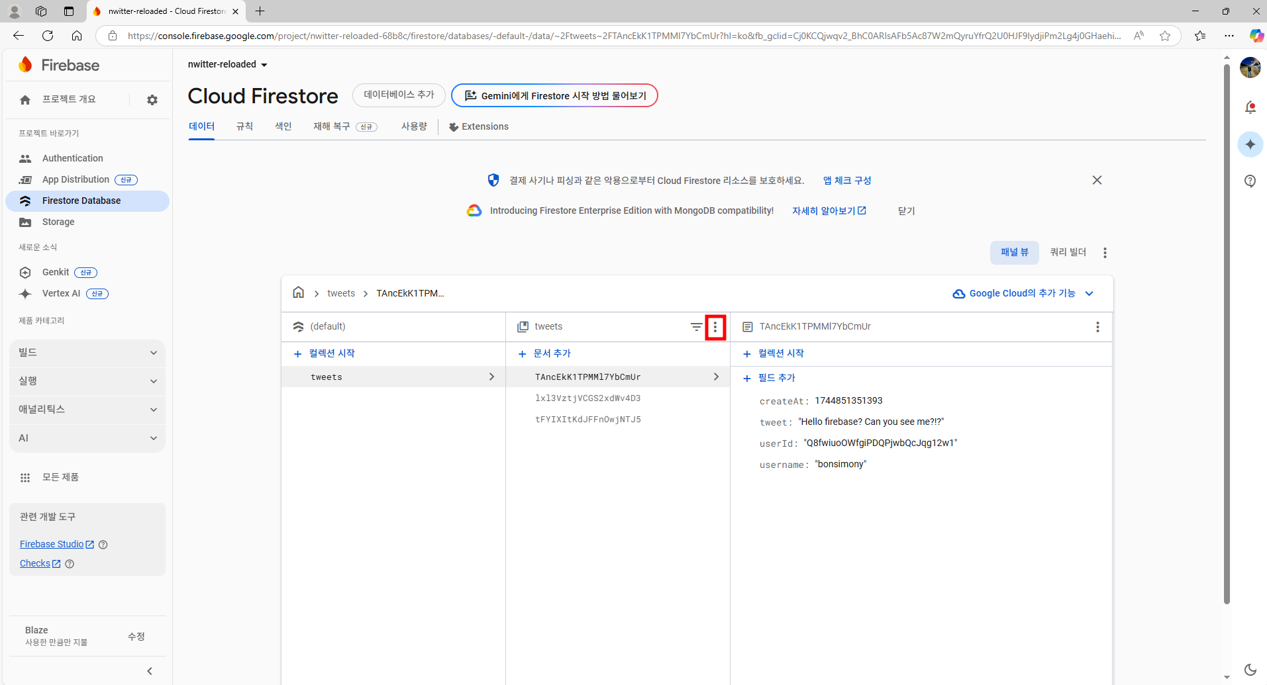Toggle dark mode moon icon

[1250, 670]
